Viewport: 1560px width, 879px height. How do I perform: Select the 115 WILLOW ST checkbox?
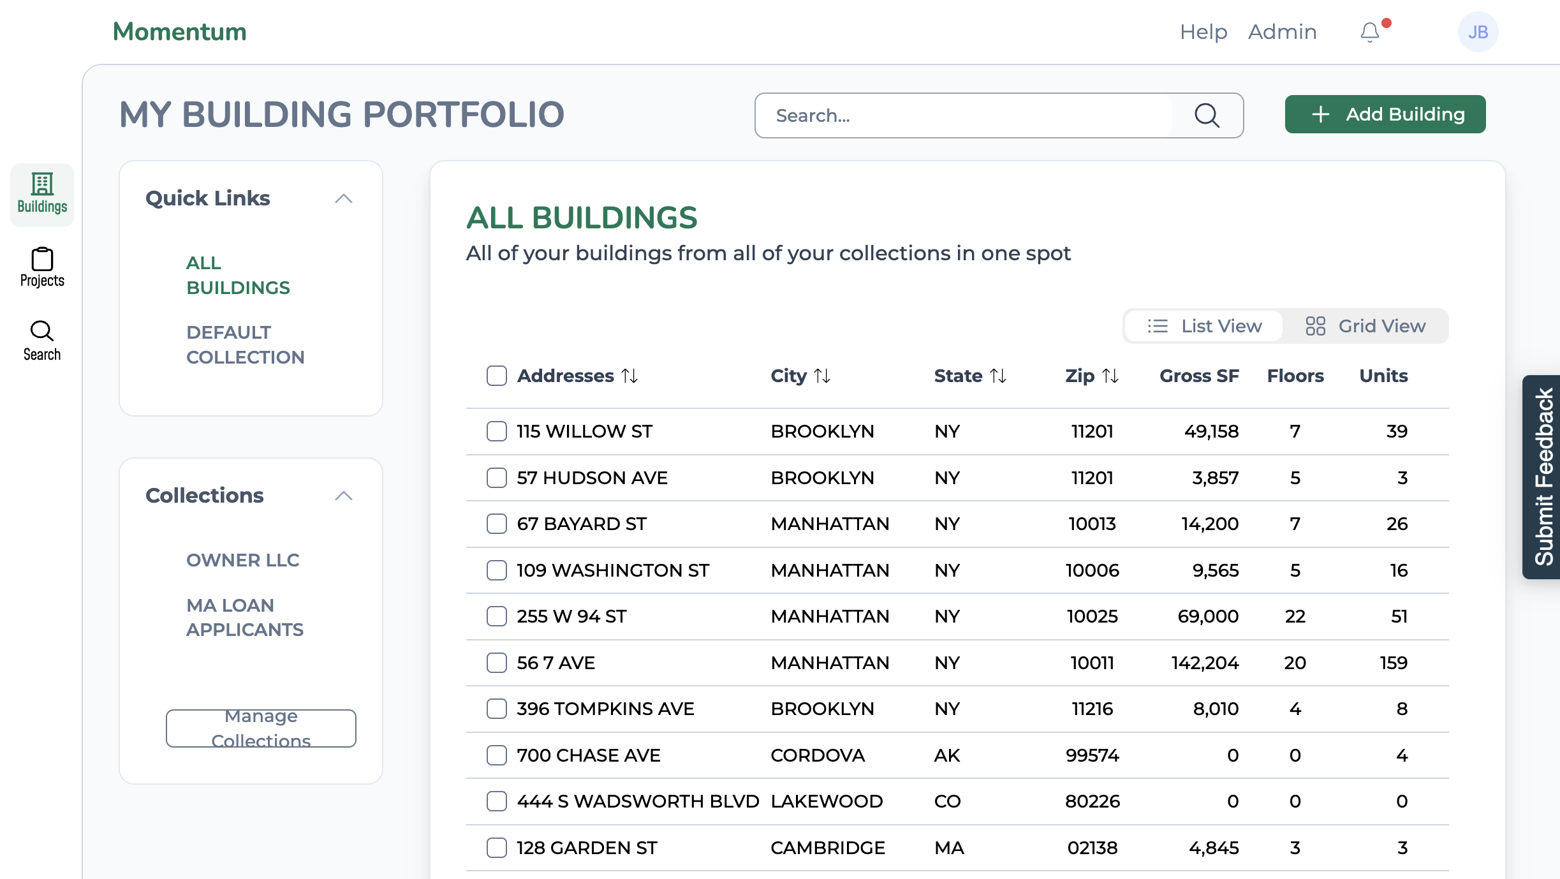tap(496, 431)
